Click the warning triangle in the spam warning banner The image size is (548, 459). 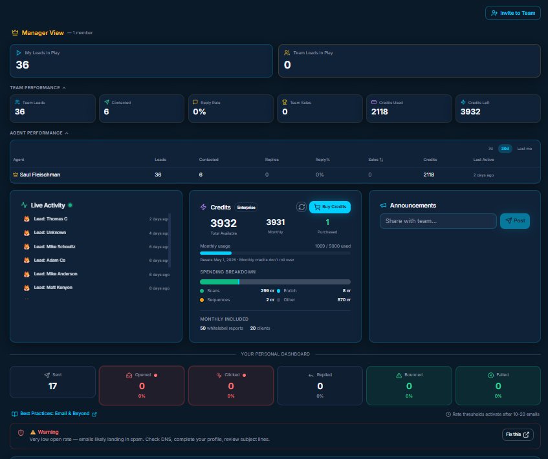(32, 431)
